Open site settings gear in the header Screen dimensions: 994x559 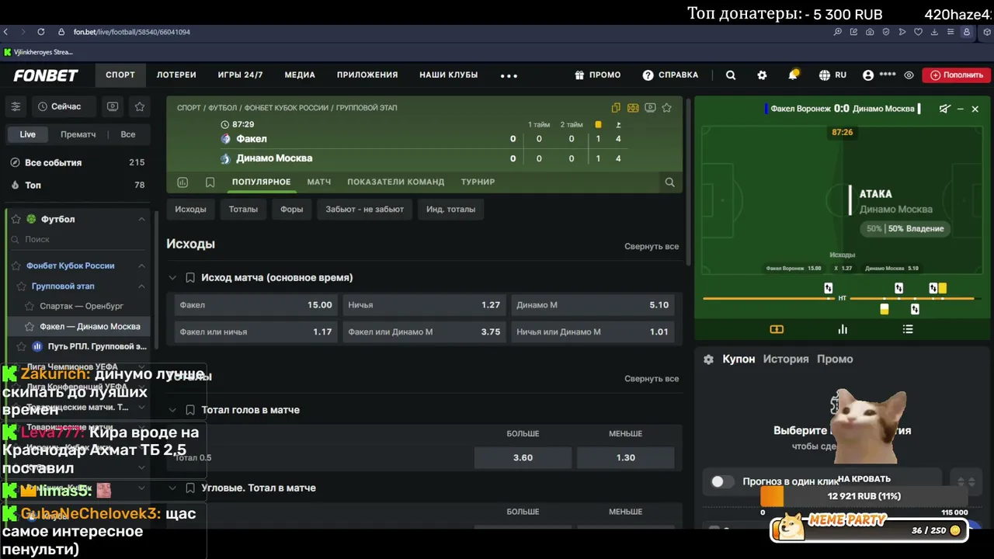point(762,75)
